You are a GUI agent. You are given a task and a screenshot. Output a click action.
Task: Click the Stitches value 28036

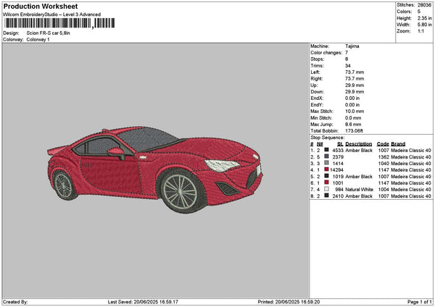pos(424,5)
